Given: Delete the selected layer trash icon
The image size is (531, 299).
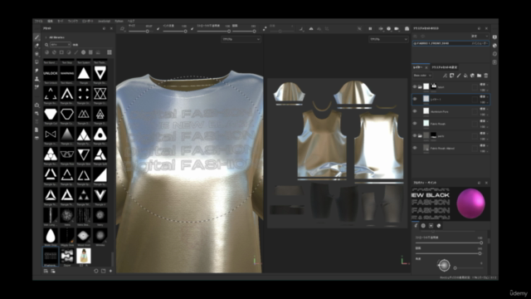Looking at the screenshot, I should coord(486,76).
